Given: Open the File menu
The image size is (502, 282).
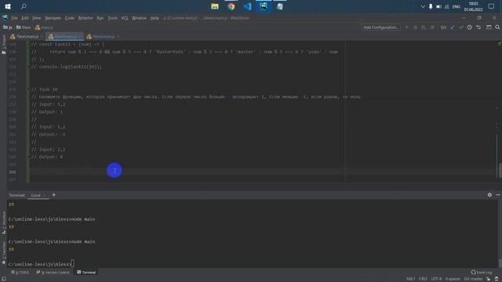Looking at the screenshot, I should tap(14, 18).
